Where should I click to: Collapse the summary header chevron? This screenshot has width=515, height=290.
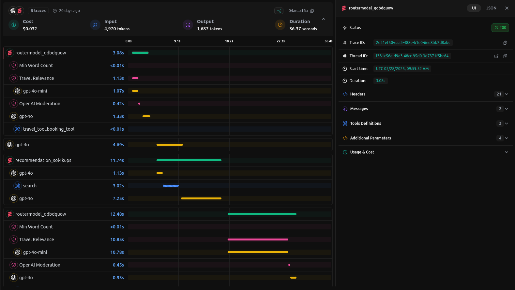[x=323, y=19]
